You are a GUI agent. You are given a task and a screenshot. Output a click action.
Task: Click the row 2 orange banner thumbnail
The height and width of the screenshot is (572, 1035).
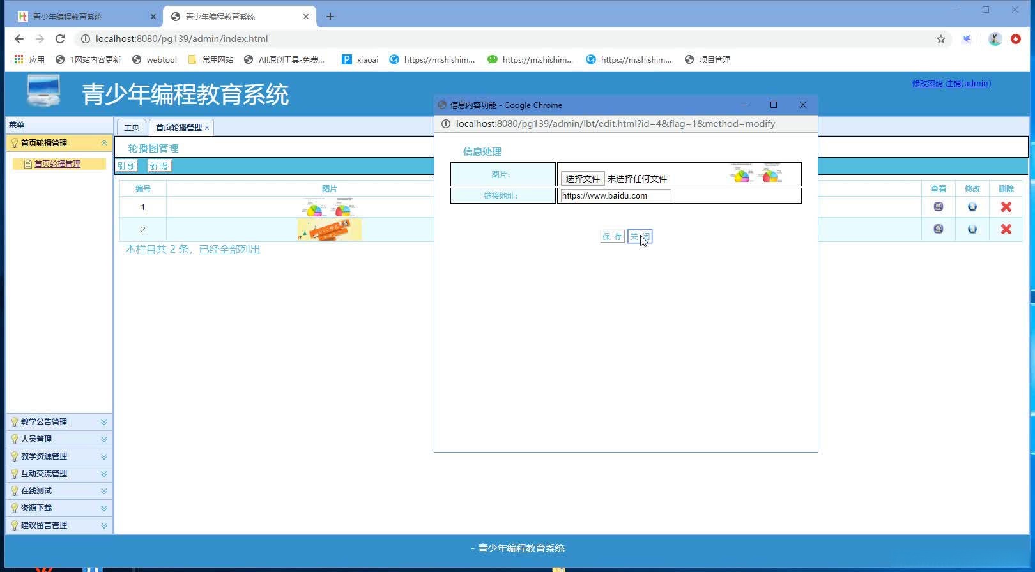point(329,229)
